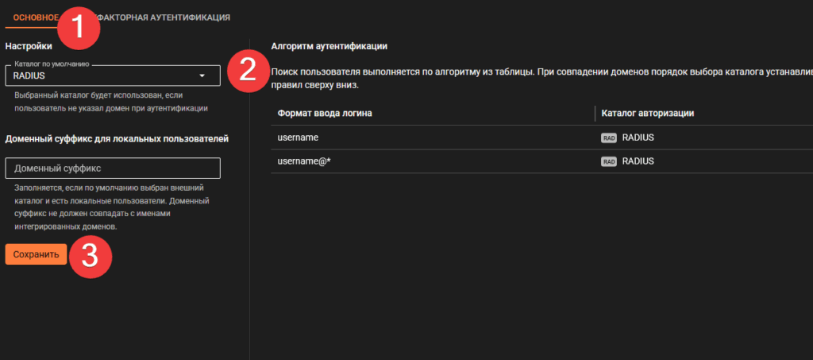Click the caret arrow in the RADIUS dropdown

pos(202,75)
